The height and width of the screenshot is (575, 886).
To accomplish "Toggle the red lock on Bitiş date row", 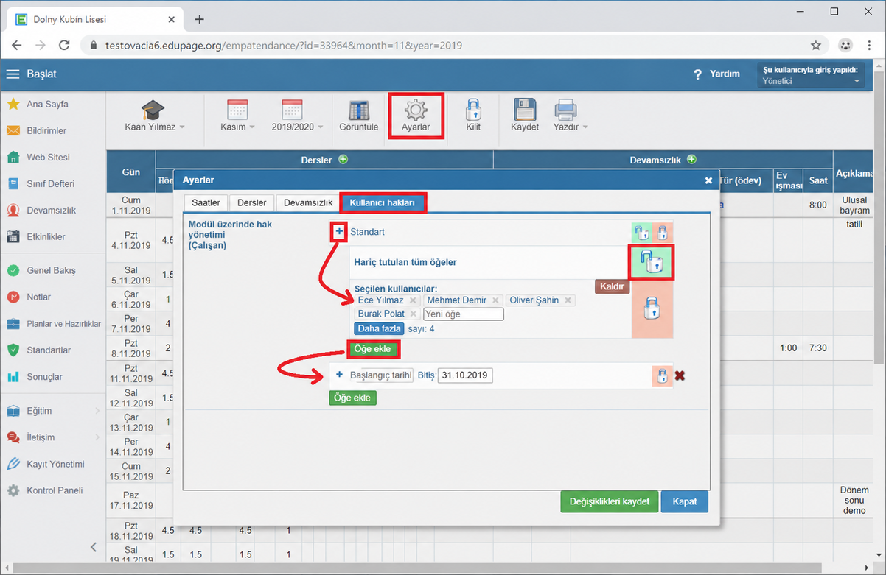I will pos(662,375).
